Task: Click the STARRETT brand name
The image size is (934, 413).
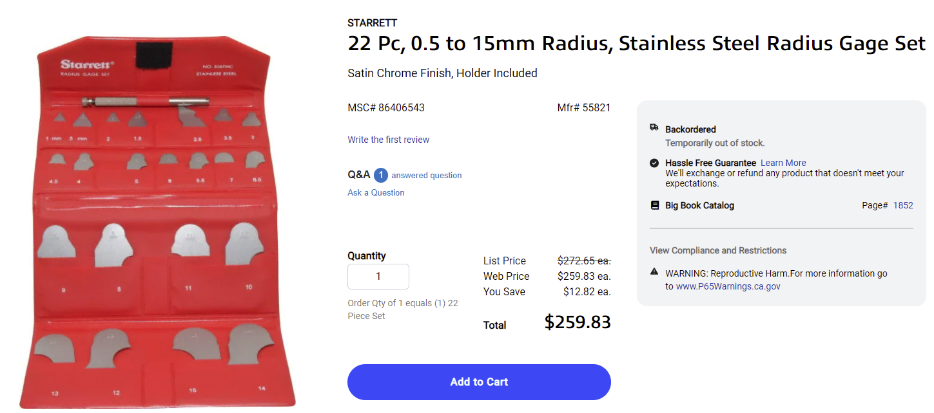Action: pos(373,23)
